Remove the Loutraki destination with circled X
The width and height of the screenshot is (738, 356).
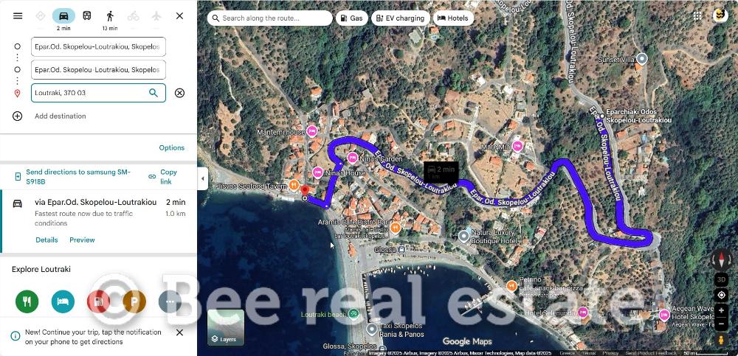(x=179, y=93)
